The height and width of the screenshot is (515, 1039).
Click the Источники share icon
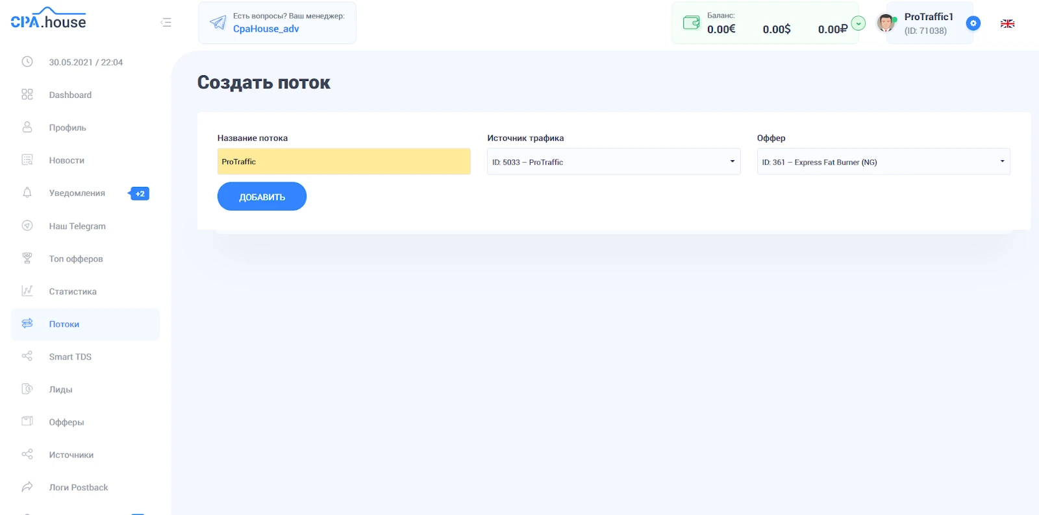[27, 454]
